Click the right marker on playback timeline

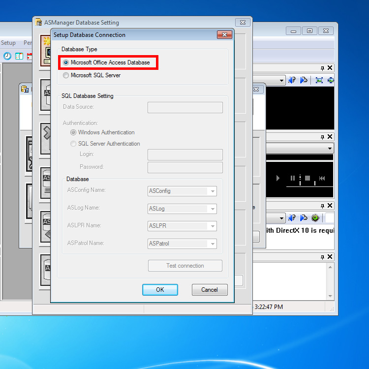click(x=315, y=183)
